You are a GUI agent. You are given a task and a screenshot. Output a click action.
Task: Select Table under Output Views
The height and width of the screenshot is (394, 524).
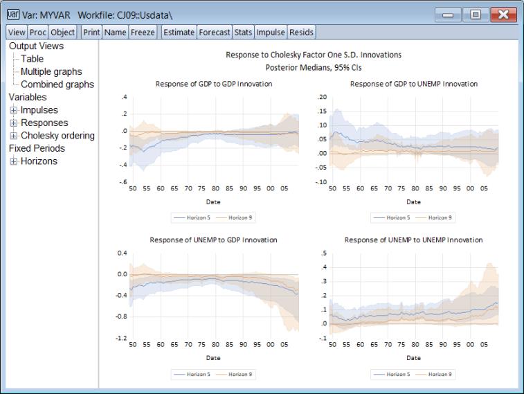[33, 59]
